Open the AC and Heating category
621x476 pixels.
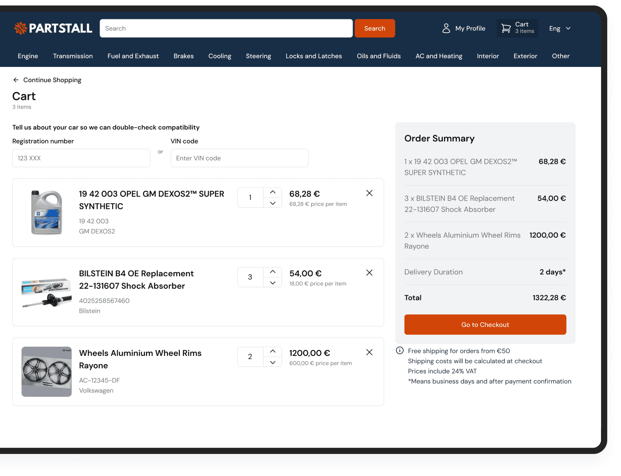[x=439, y=56]
